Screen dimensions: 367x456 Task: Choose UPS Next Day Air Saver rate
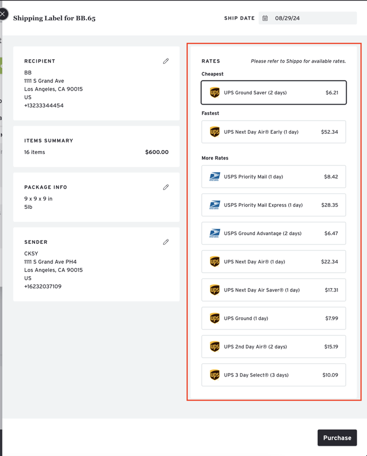[273, 290]
